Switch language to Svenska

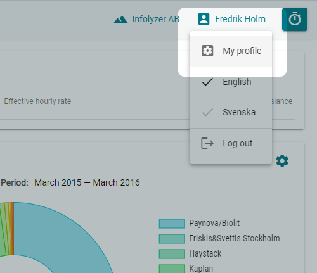[x=231, y=112]
